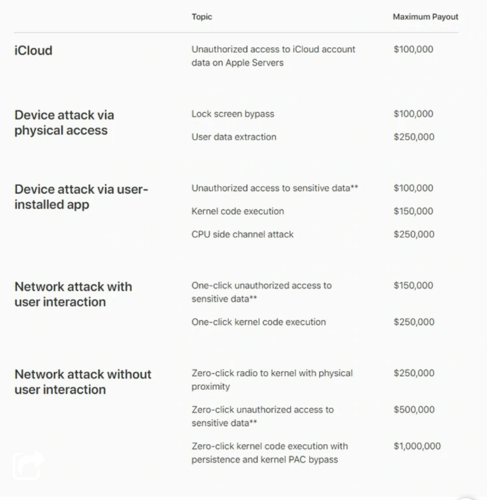The height and width of the screenshot is (500, 487).
Task: Click the Device attack via user-installed app heading
Action: coord(81,197)
